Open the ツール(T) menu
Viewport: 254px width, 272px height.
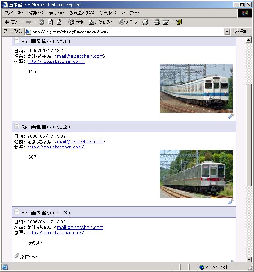pos(108,13)
